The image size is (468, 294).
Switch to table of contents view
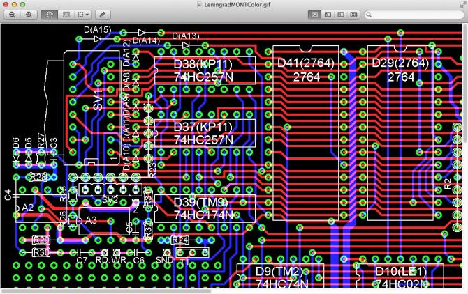(341, 14)
